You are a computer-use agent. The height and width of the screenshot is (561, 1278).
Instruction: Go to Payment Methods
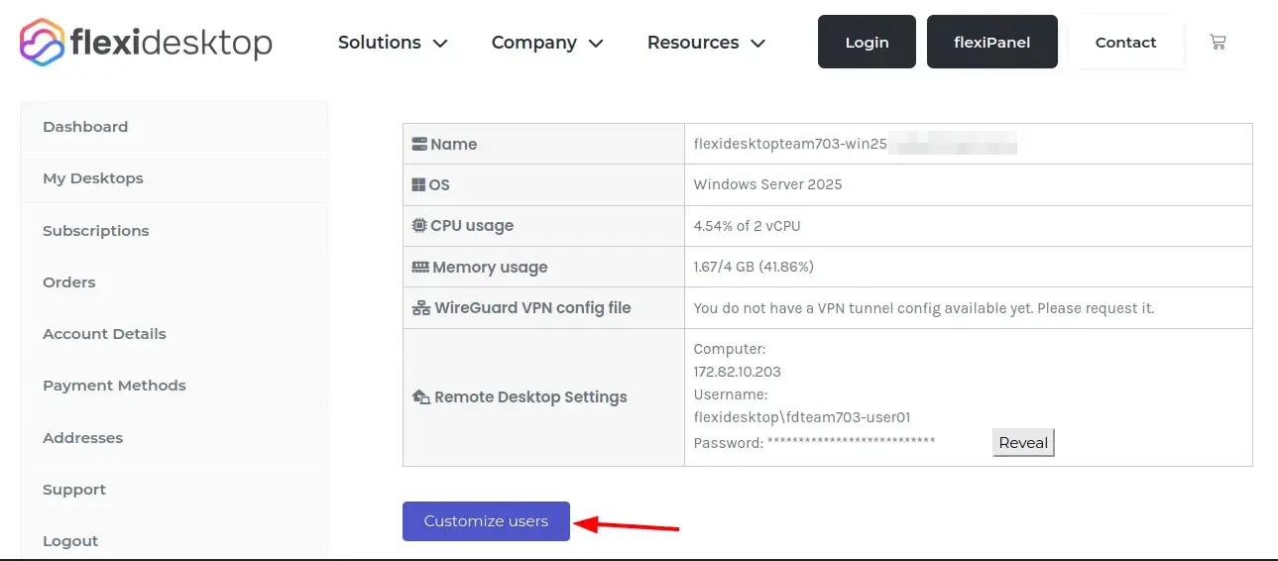pos(174,386)
